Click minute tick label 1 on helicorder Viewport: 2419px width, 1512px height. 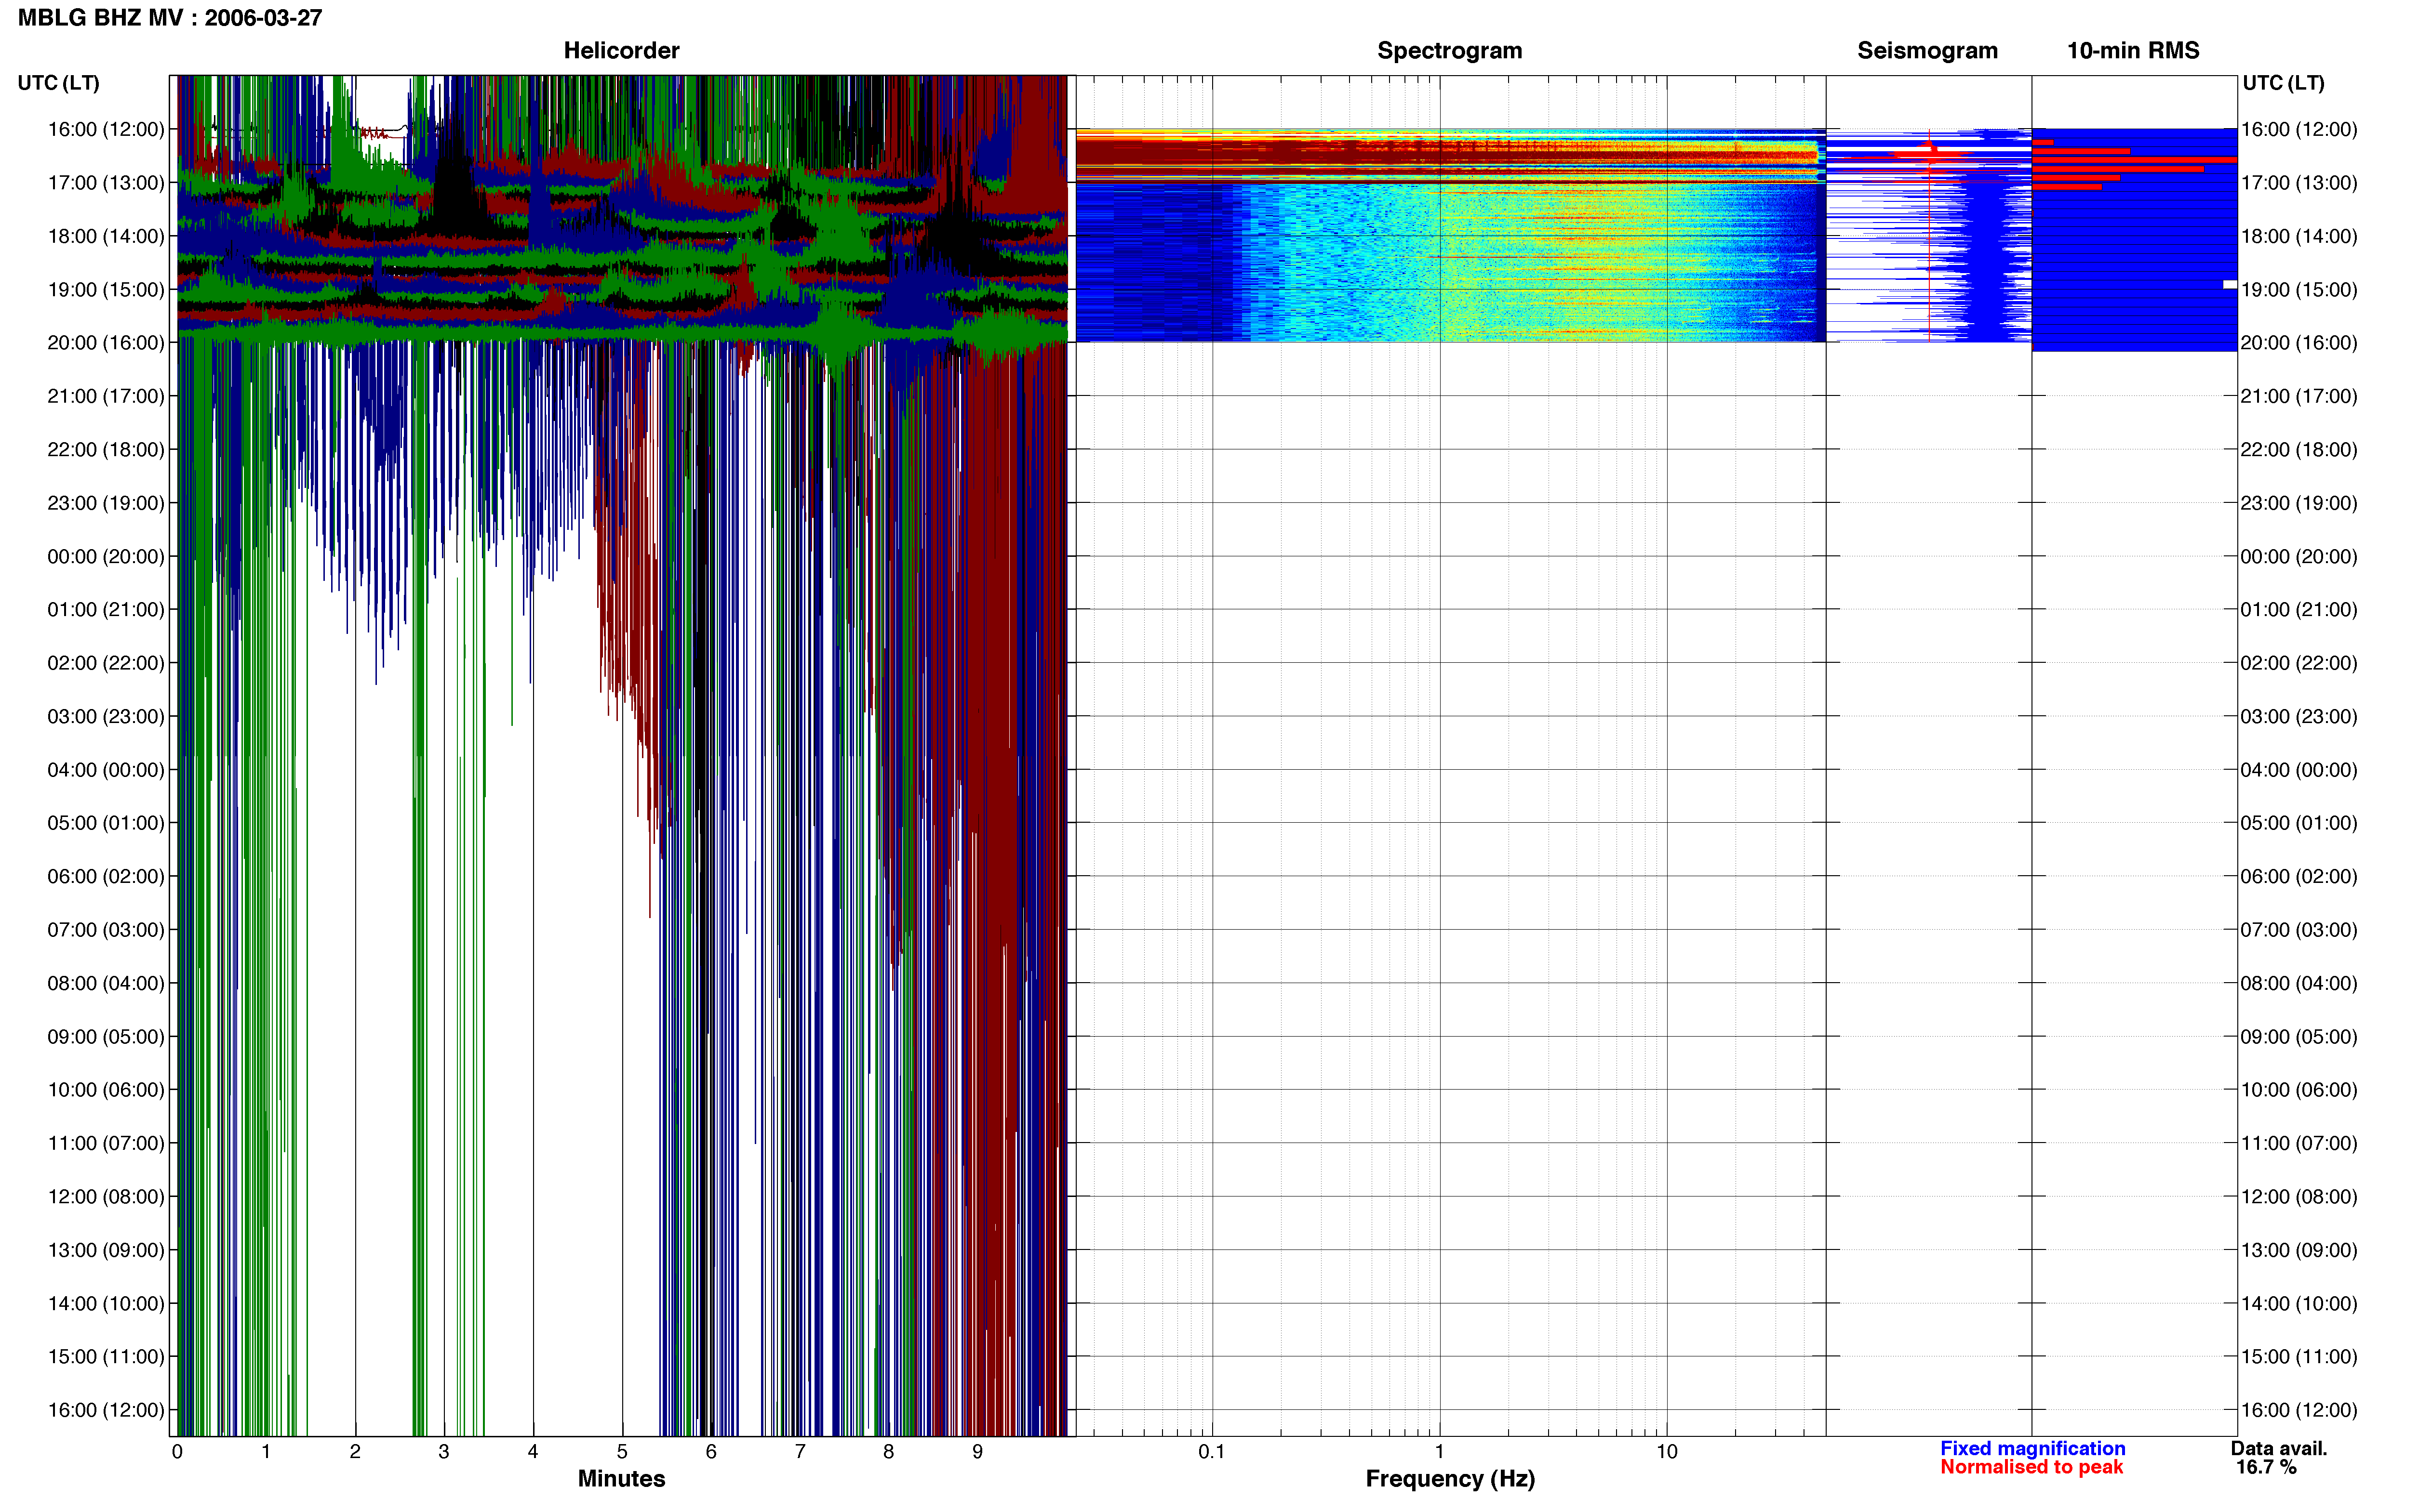[x=266, y=1452]
